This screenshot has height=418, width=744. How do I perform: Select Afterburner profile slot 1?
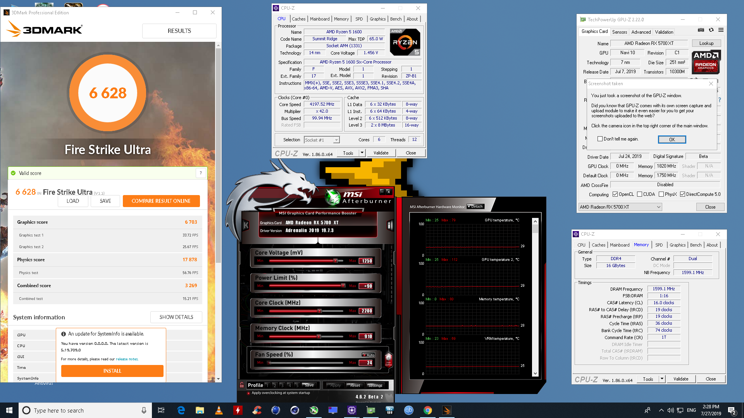(x=267, y=385)
